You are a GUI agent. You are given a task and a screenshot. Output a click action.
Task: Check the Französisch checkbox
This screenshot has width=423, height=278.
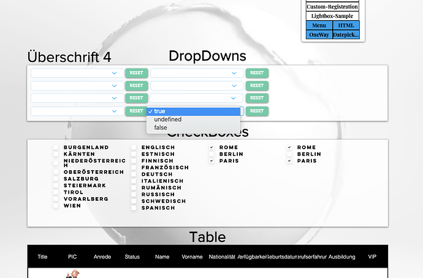(x=134, y=168)
